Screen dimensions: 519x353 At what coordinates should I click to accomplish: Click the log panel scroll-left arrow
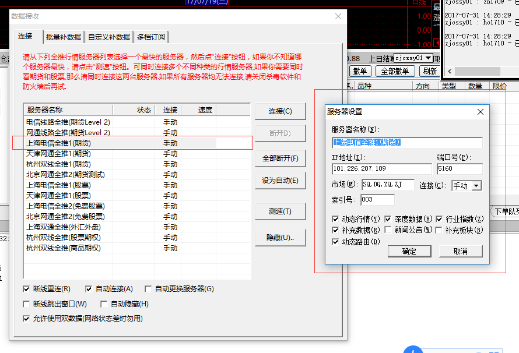pos(450,72)
